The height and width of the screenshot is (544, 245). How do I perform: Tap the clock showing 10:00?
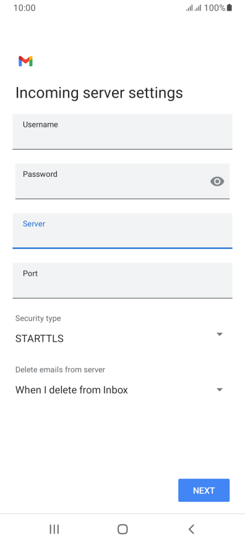[24, 8]
